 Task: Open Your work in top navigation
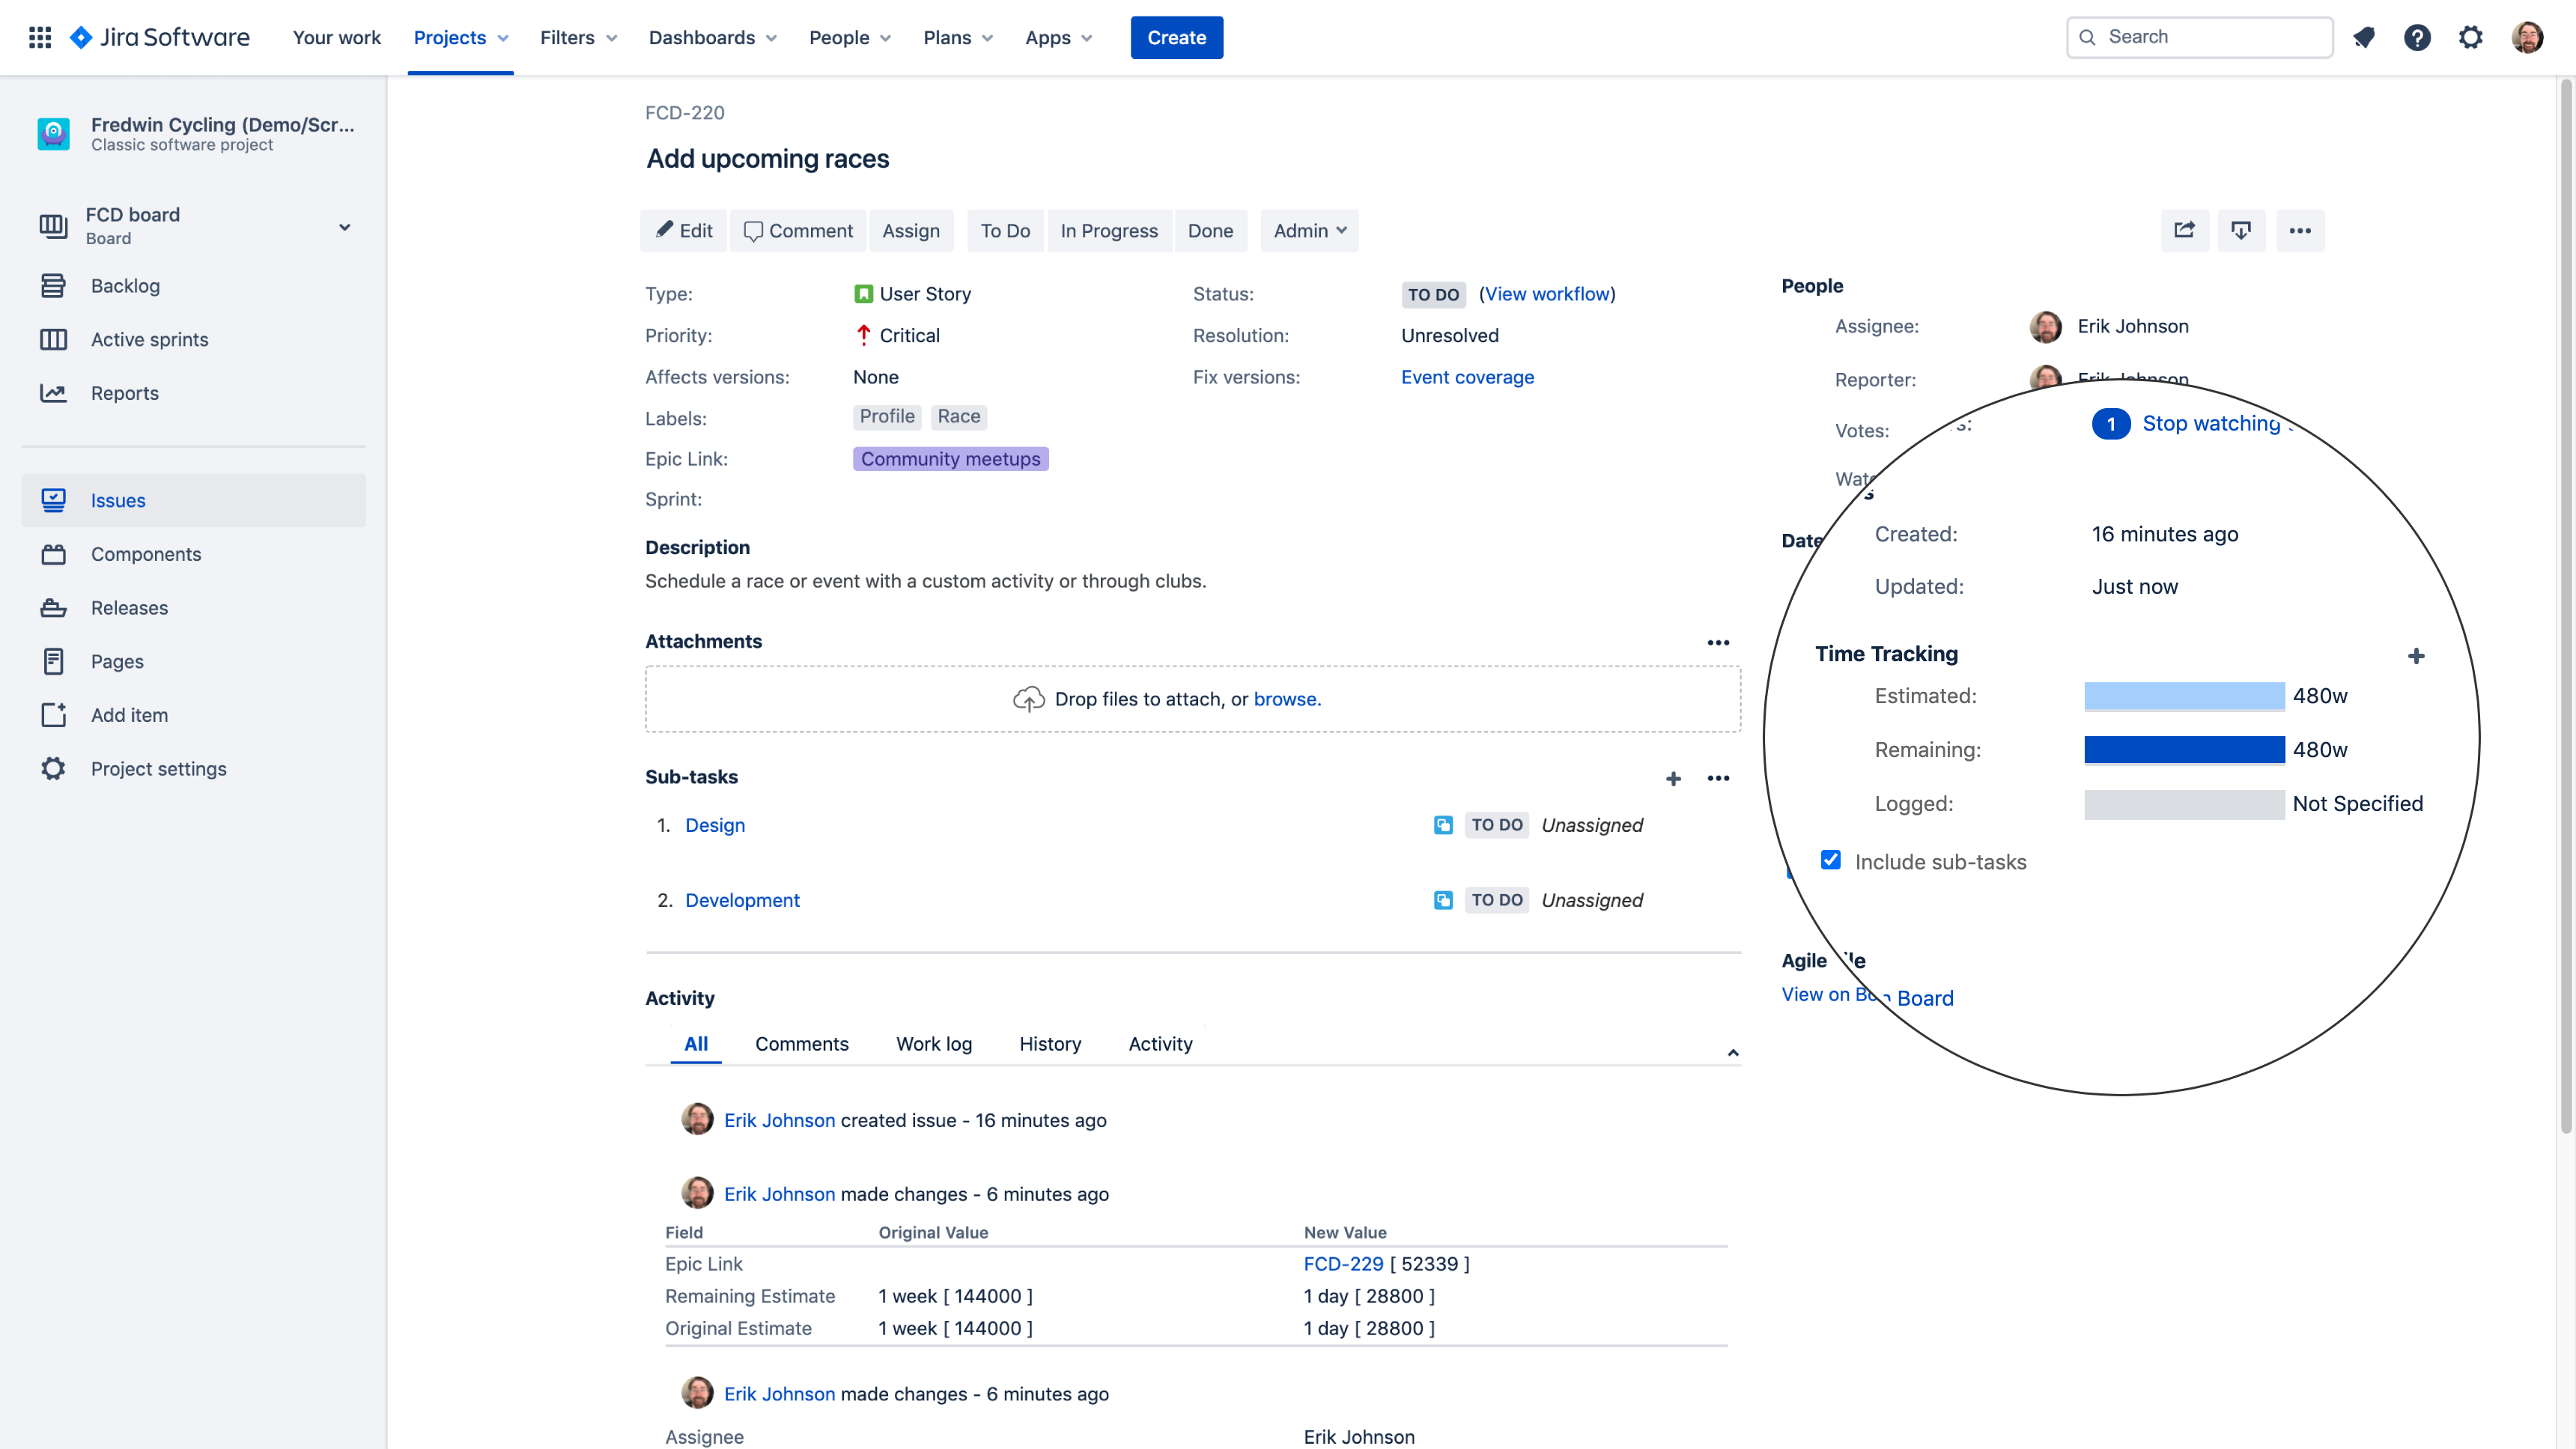(x=336, y=37)
